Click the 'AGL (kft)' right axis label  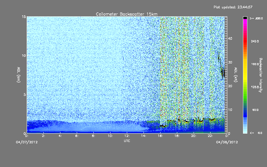click(x=236, y=75)
